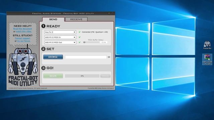Click the Fractal Audio Systems copyright text
Screen dimensions: 214x120
28,88
